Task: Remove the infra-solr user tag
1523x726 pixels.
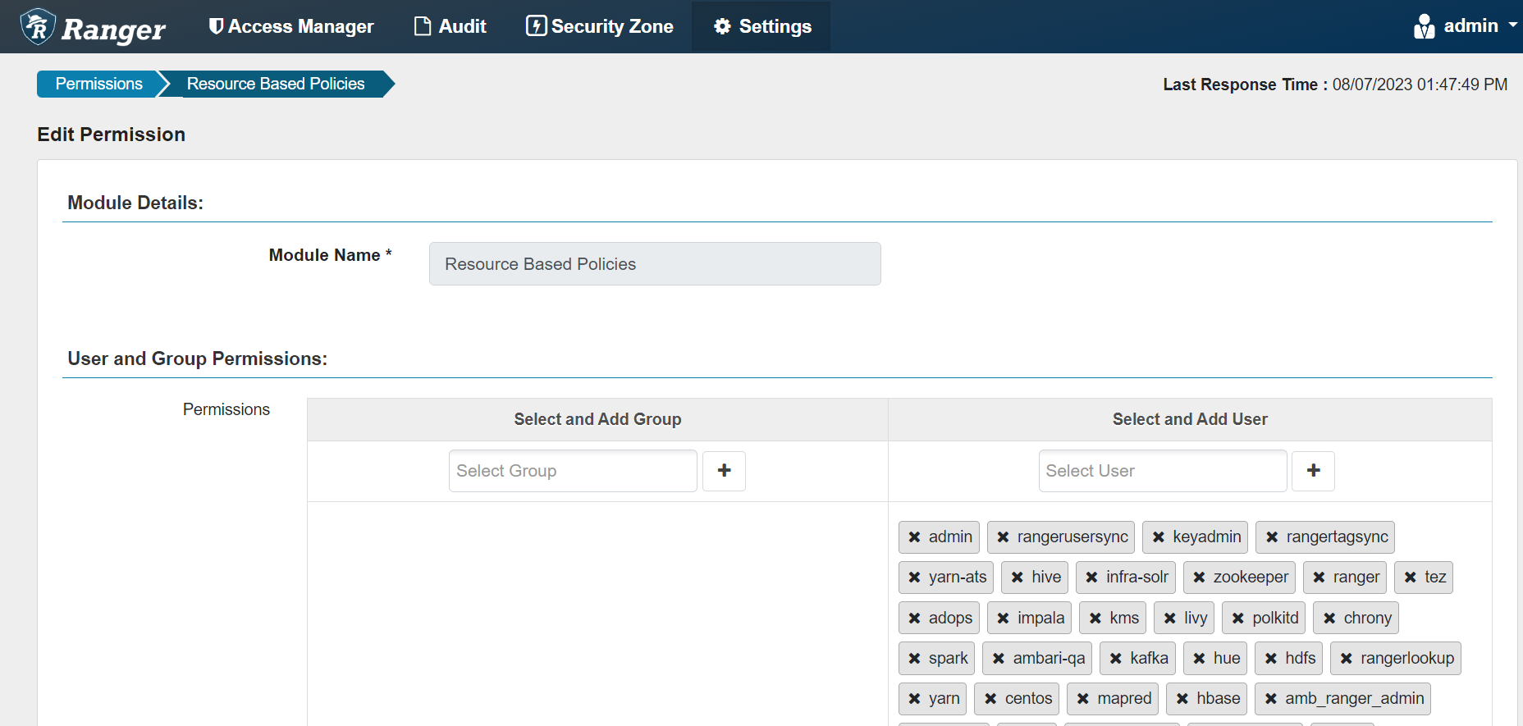Action: [x=1091, y=578]
